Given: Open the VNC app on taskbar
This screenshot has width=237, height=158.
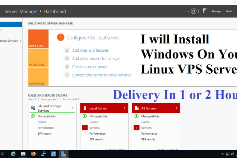Looking at the screenshot, I should [x=54, y=154].
